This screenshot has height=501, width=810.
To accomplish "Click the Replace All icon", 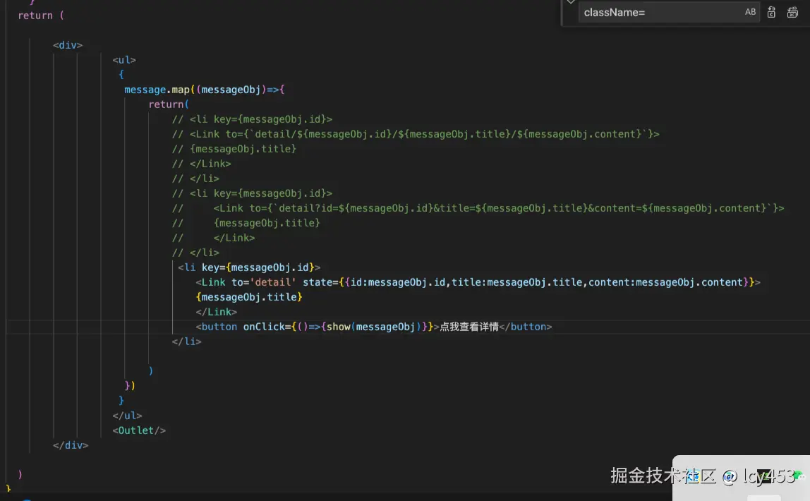I will point(792,12).
